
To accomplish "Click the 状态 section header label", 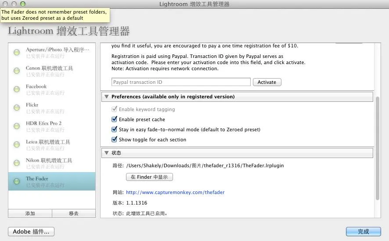I will point(116,153).
